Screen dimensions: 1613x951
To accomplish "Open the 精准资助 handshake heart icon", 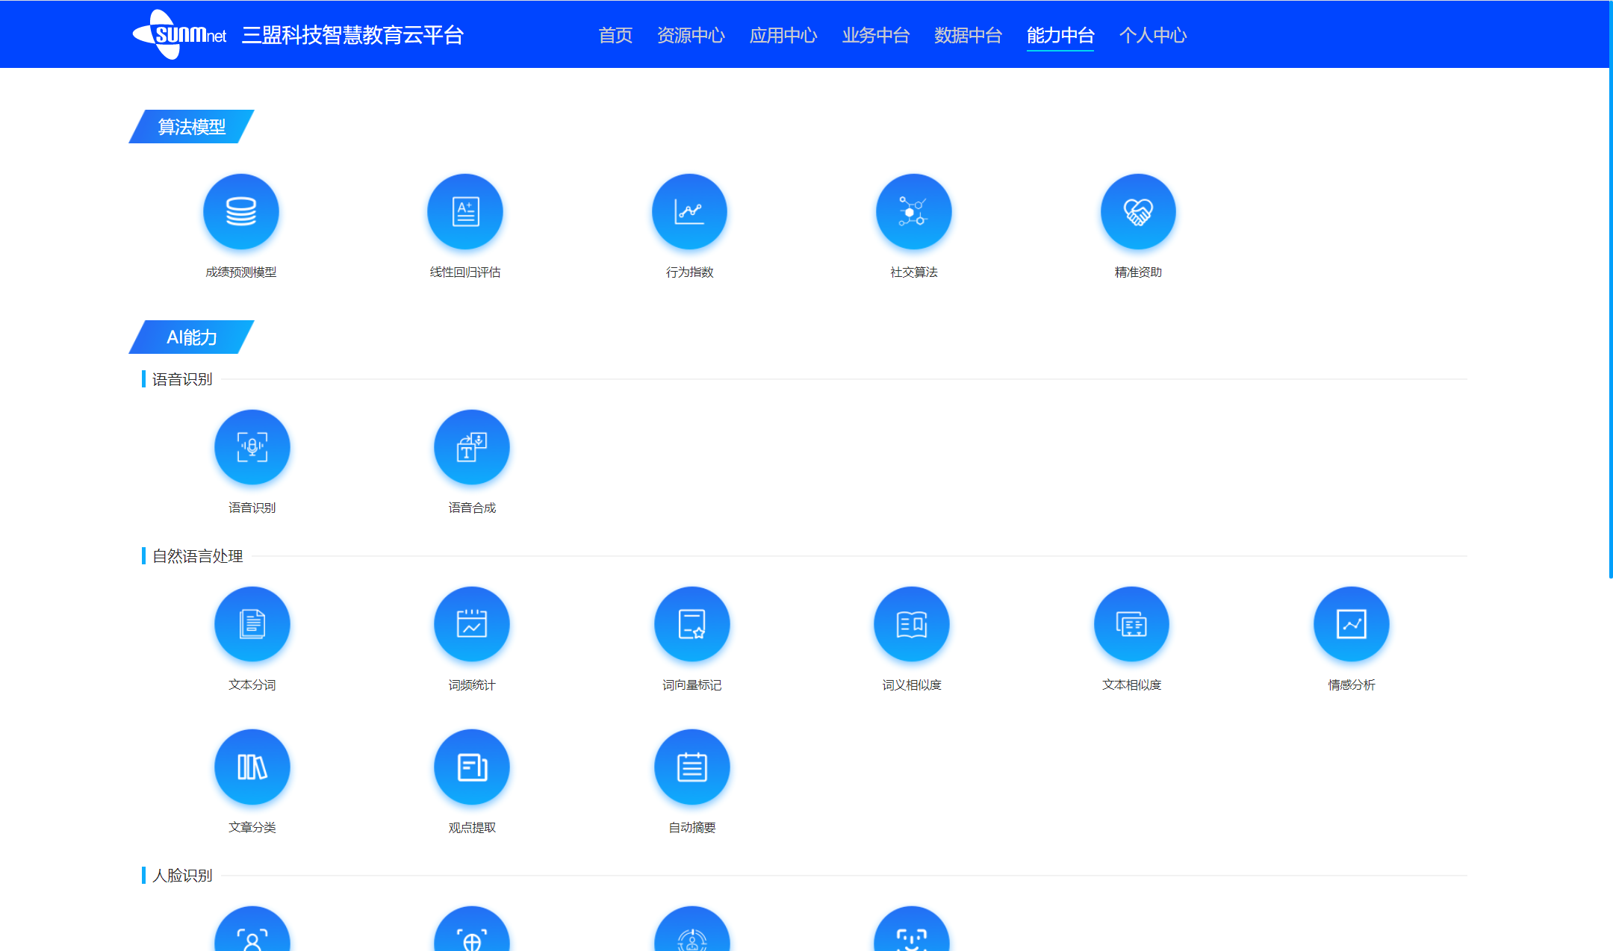I will click(1138, 211).
